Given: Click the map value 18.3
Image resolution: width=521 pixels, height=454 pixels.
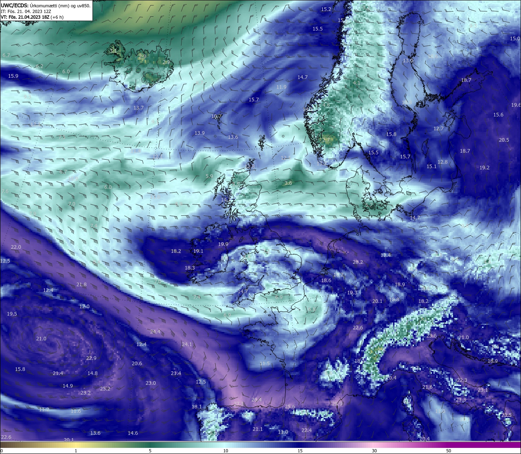Looking at the screenshot, I should 190,268.
